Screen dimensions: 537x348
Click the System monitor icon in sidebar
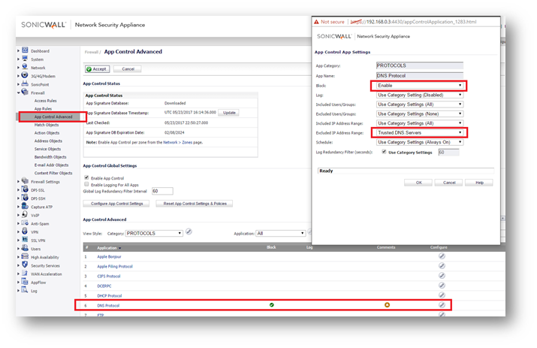pos(25,59)
